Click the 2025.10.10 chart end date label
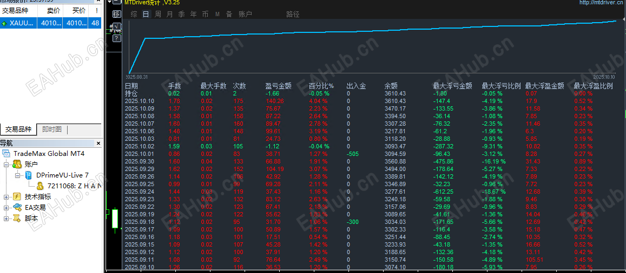This screenshot has height=273, width=626. (604, 76)
